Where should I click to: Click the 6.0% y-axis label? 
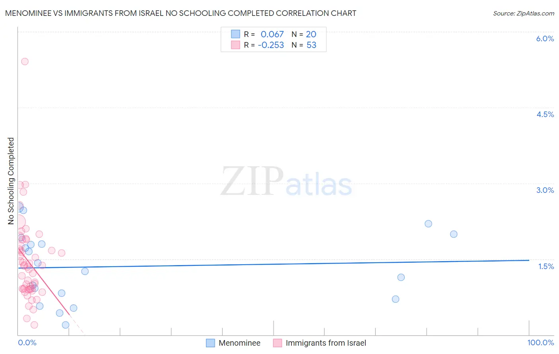[545, 38]
